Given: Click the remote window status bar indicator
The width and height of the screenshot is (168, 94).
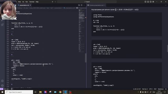Looking at the screenshot, I should coord(2,89).
